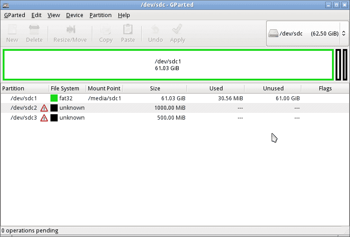Click the device selector up-down arrows
Viewport: 350px width, 237px height.
(344, 33)
